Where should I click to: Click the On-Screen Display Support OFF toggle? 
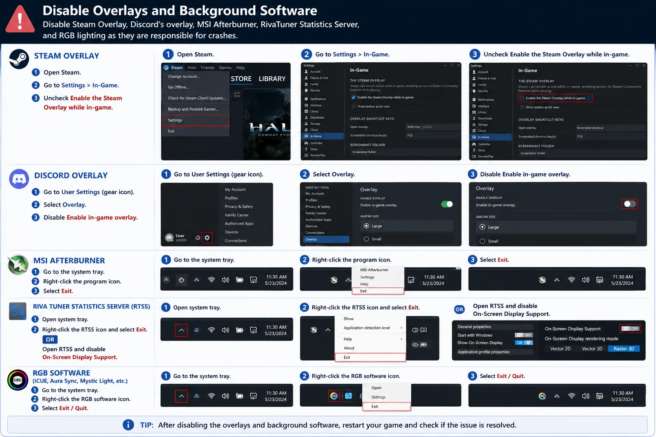pyautogui.click(x=630, y=329)
